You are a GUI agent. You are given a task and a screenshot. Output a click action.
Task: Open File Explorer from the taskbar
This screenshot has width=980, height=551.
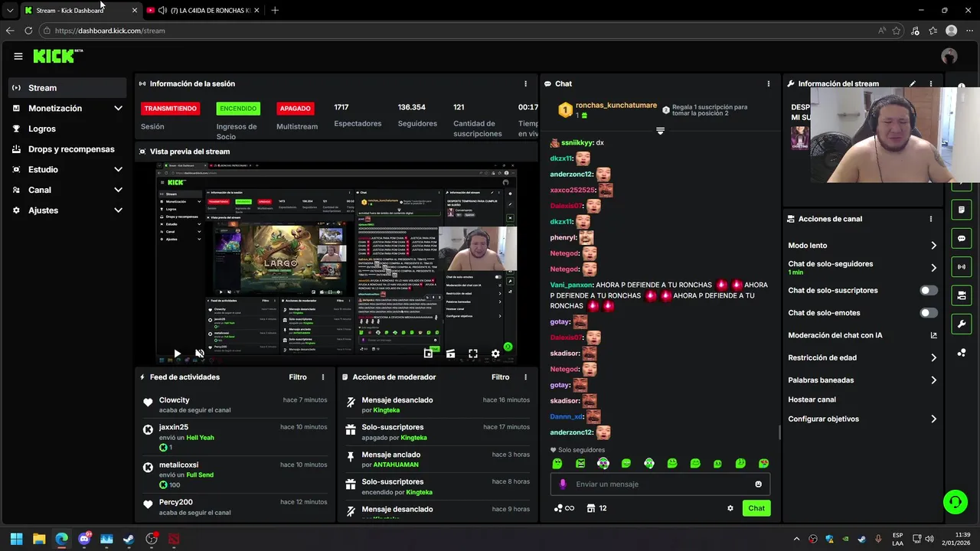pyautogui.click(x=39, y=539)
